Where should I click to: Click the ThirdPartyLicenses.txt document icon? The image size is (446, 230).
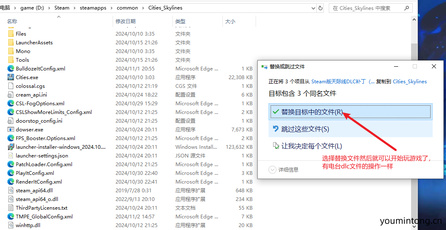pos(11,208)
